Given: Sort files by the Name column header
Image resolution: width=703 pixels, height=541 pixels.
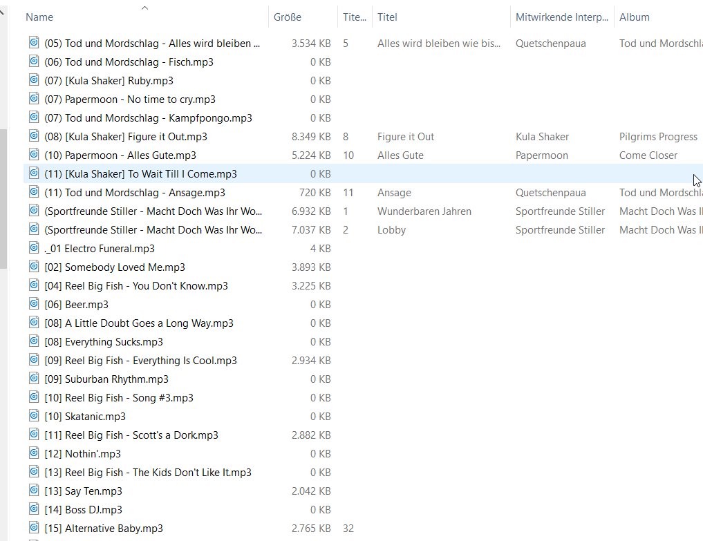Looking at the screenshot, I should pos(39,17).
